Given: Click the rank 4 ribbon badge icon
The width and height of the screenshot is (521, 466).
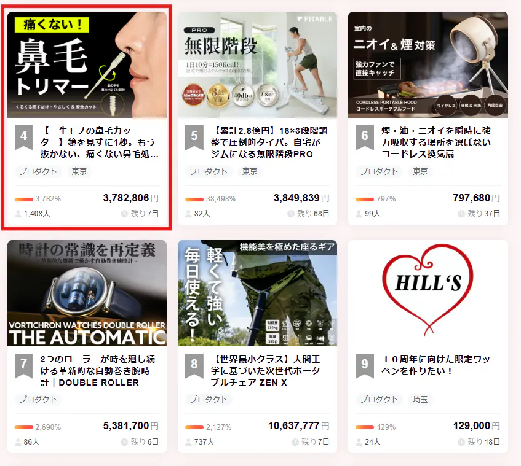Looking at the screenshot, I should pos(23,137).
